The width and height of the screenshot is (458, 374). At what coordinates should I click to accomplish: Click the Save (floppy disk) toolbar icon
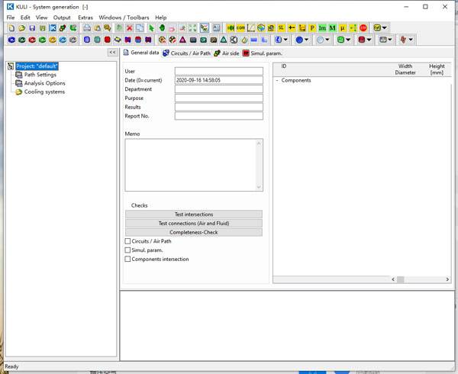coord(32,28)
